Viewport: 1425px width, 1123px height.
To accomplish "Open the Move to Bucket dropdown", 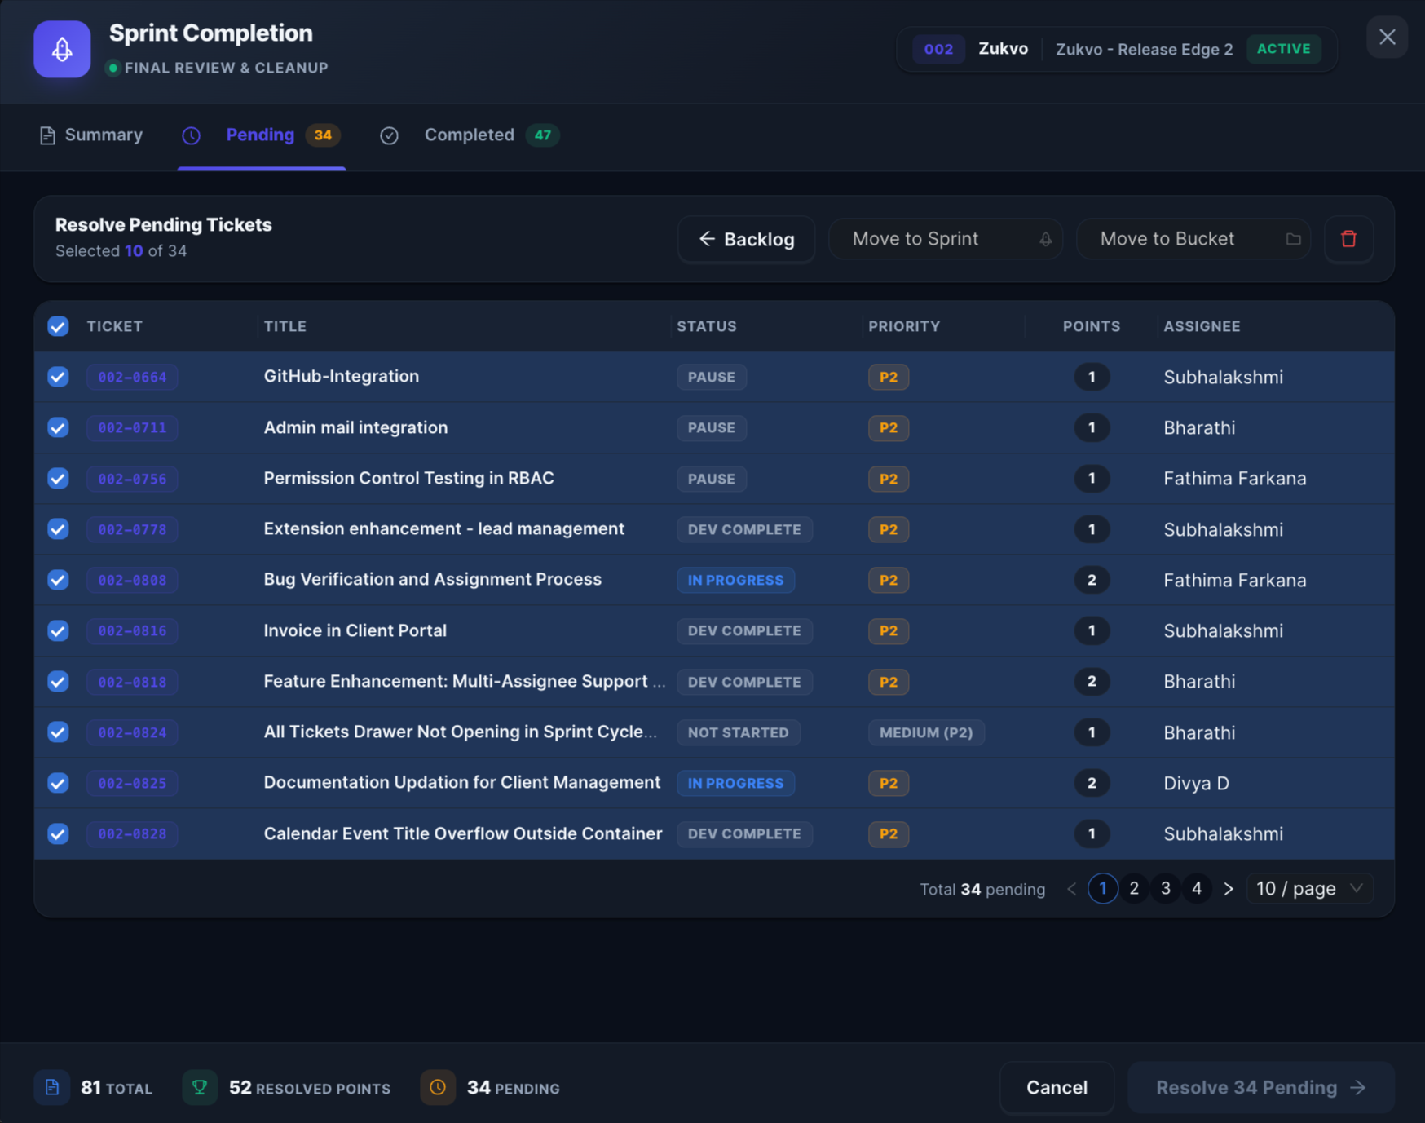I will (x=1193, y=239).
